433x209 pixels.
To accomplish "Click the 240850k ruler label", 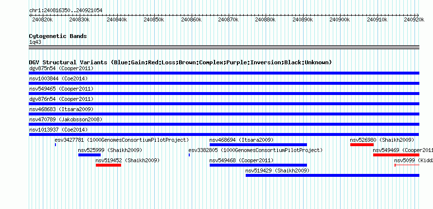I will (x=154, y=19).
